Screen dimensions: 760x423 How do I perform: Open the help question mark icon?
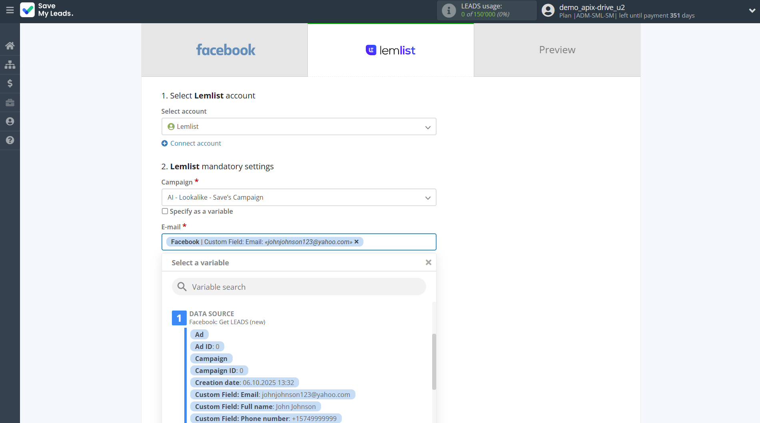(x=10, y=140)
